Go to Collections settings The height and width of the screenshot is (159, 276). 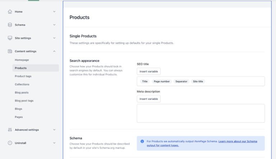[22, 84]
